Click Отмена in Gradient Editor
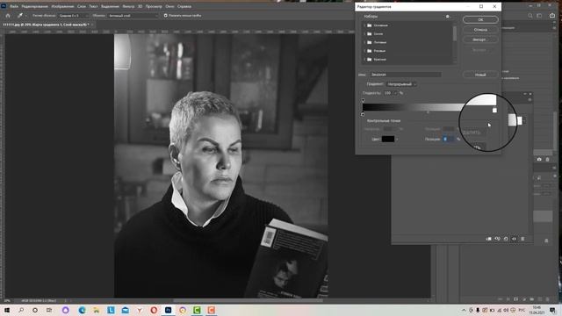The height and width of the screenshot is (316, 562). (480, 30)
